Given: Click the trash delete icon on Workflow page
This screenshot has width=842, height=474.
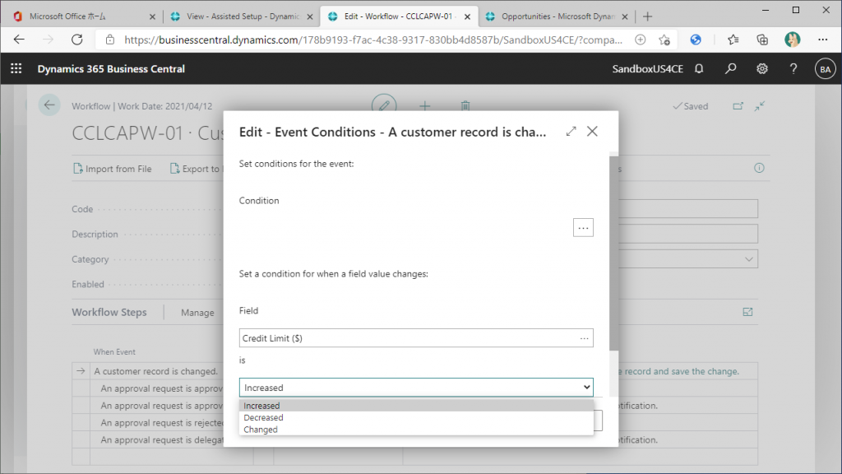Looking at the screenshot, I should (465, 106).
